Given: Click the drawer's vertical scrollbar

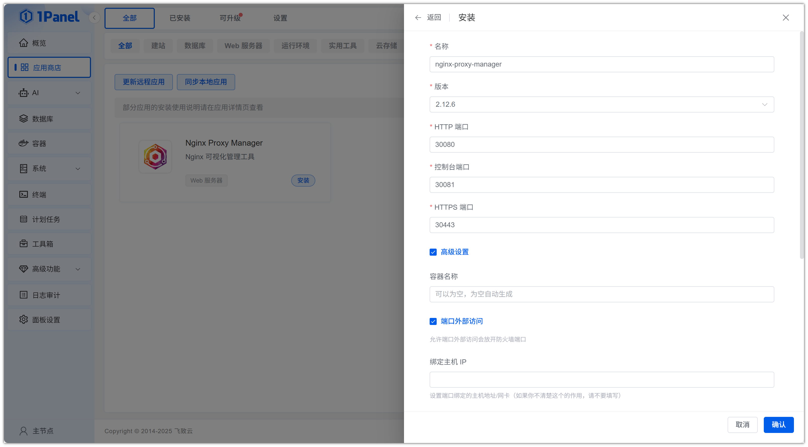Looking at the screenshot, I should coord(801,144).
